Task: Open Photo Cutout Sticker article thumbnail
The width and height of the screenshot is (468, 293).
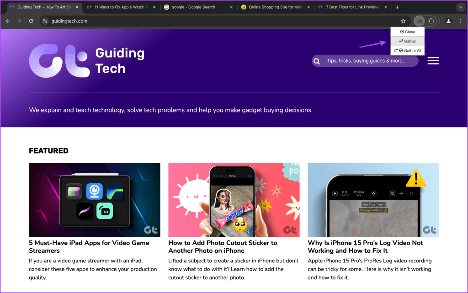Action: [x=234, y=200]
